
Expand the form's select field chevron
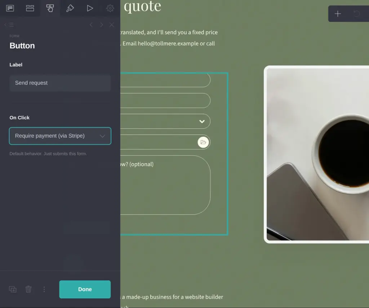coord(202,121)
